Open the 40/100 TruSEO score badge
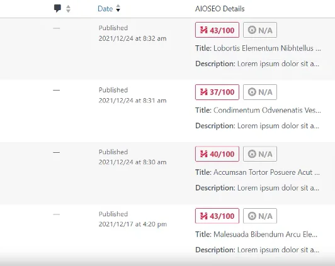This screenshot has height=266, width=335. pos(217,154)
